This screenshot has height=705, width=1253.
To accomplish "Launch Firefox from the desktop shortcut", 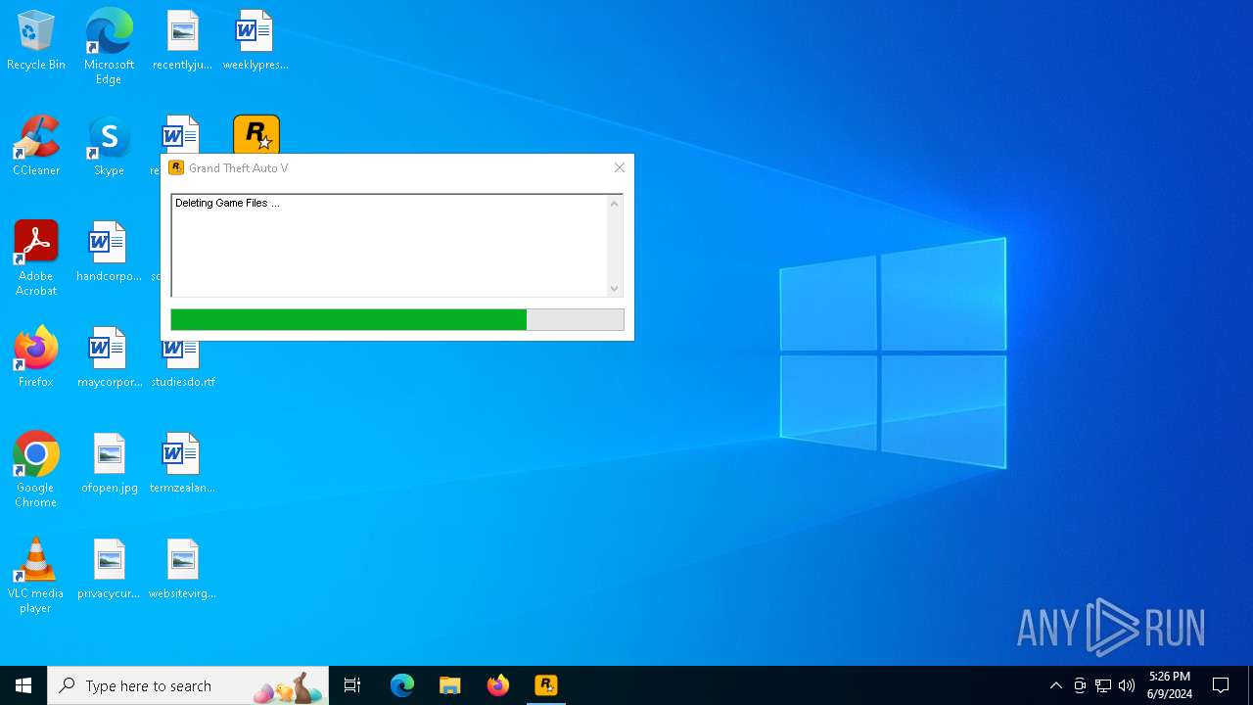I will click(x=36, y=358).
